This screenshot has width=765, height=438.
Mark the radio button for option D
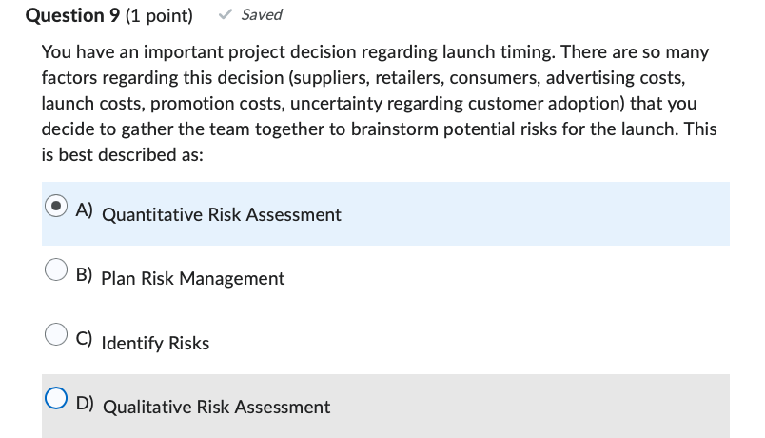[58, 400]
